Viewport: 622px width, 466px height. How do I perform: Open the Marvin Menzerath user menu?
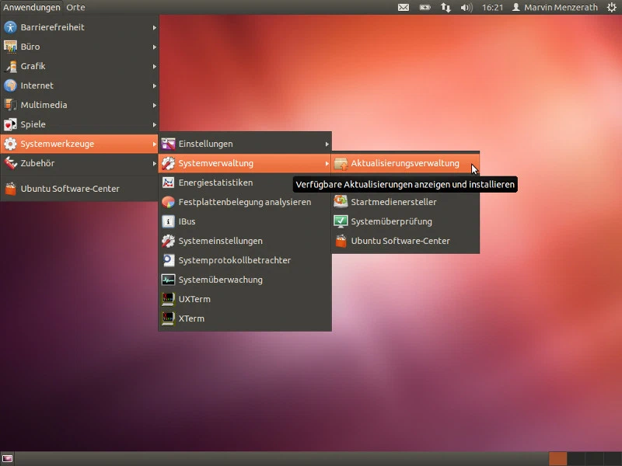tap(555, 7)
